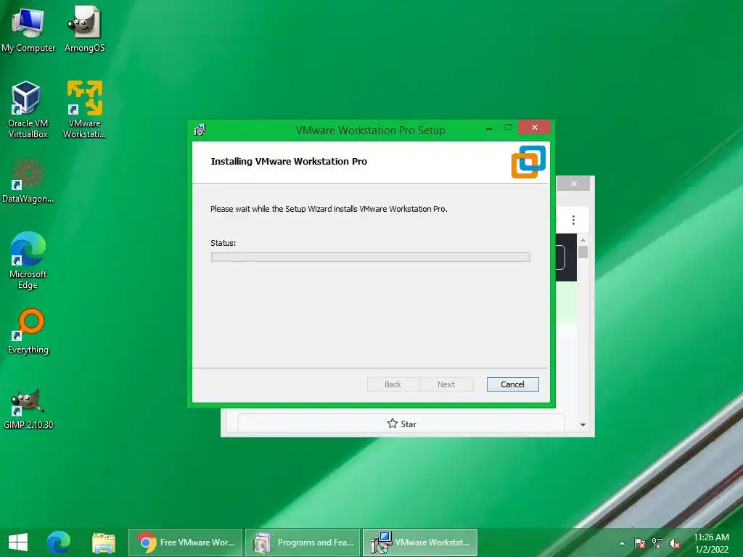
Task: Open the My Computer desktop icon
Action: [28, 29]
